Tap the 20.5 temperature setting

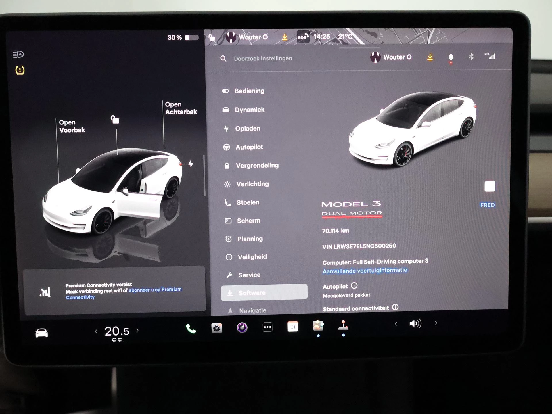coord(117,331)
